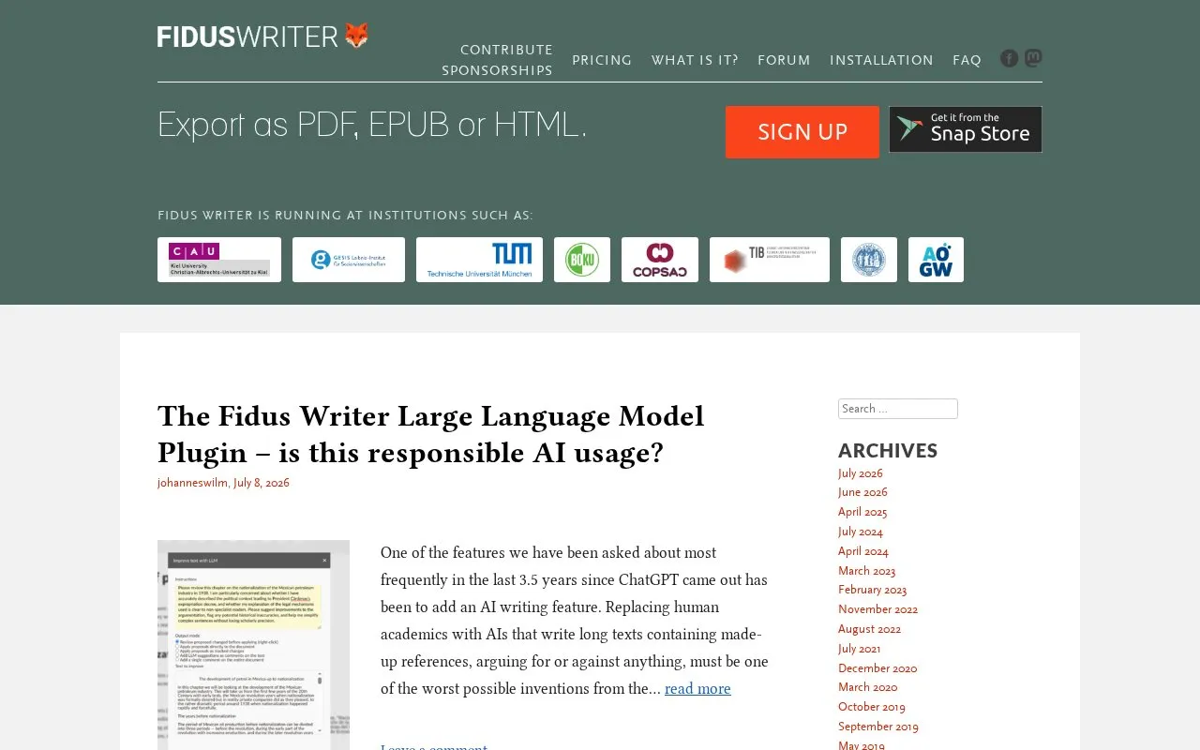Open the INSTALLATION page
1200x750 pixels.
[x=881, y=60]
